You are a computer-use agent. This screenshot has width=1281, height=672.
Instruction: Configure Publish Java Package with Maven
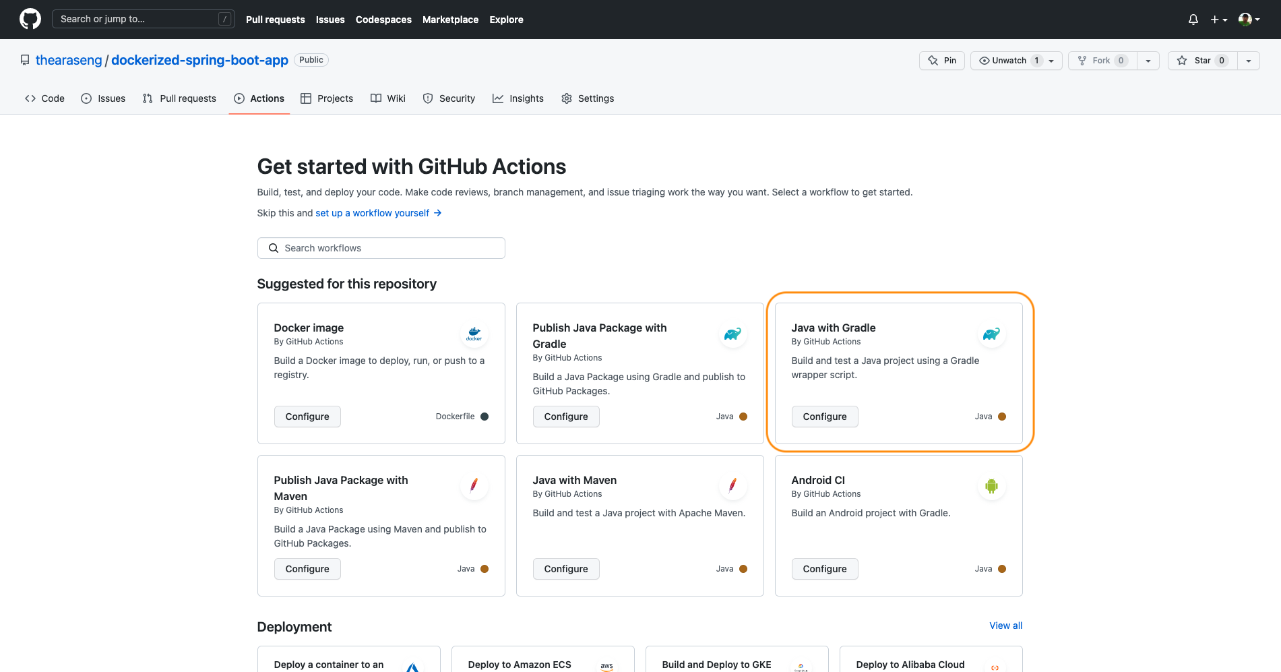(307, 569)
